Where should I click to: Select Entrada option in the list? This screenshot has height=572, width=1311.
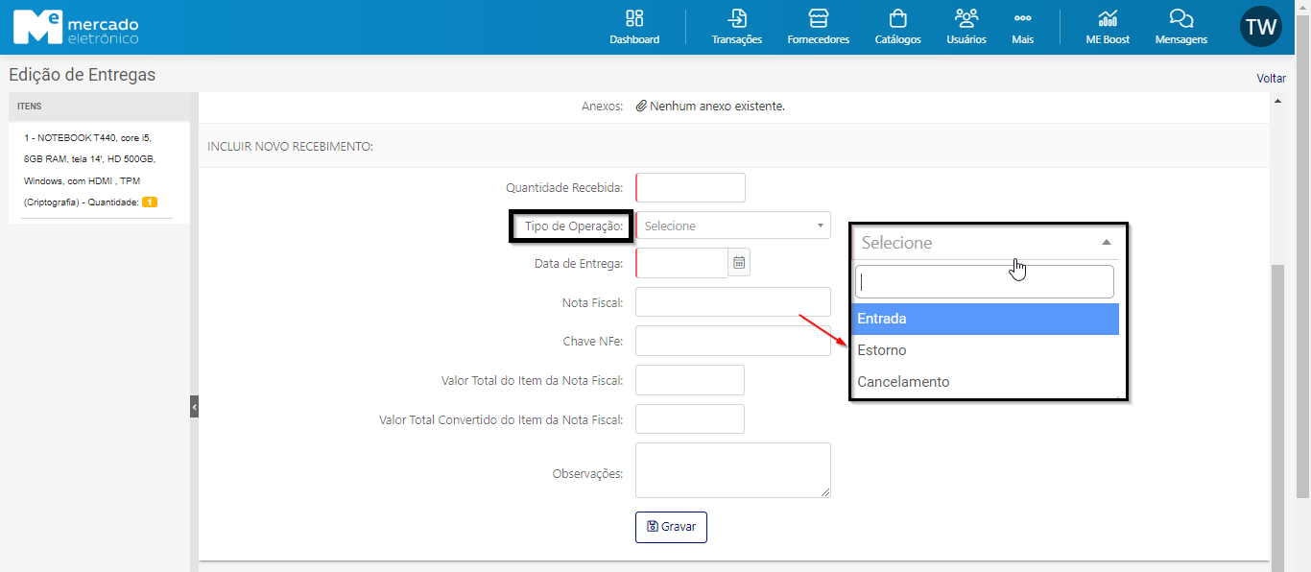986,319
